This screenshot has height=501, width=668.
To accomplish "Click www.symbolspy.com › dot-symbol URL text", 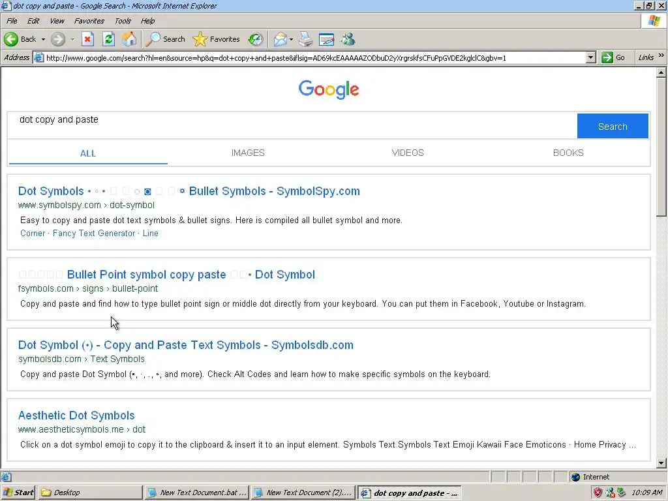I will 86,205.
